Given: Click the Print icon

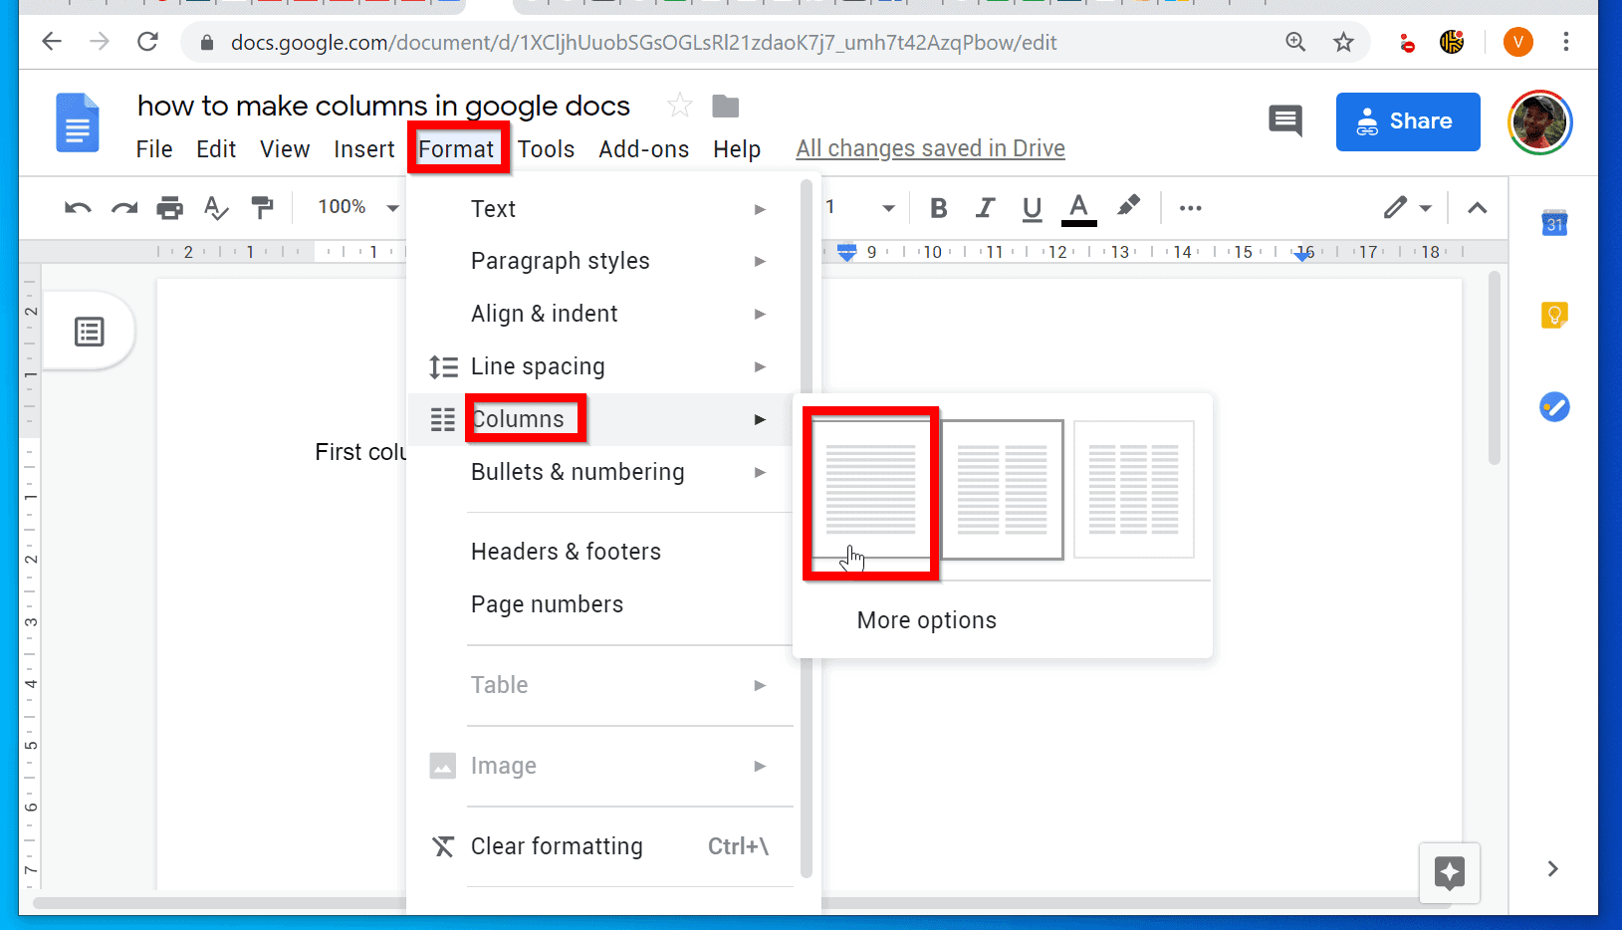Looking at the screenshot, I should coord(169,207).
